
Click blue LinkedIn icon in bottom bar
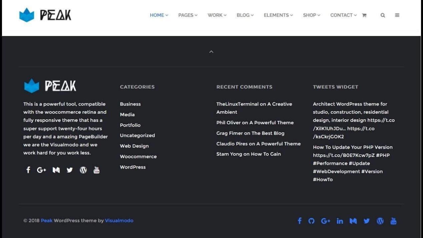[x=340, y=221]
